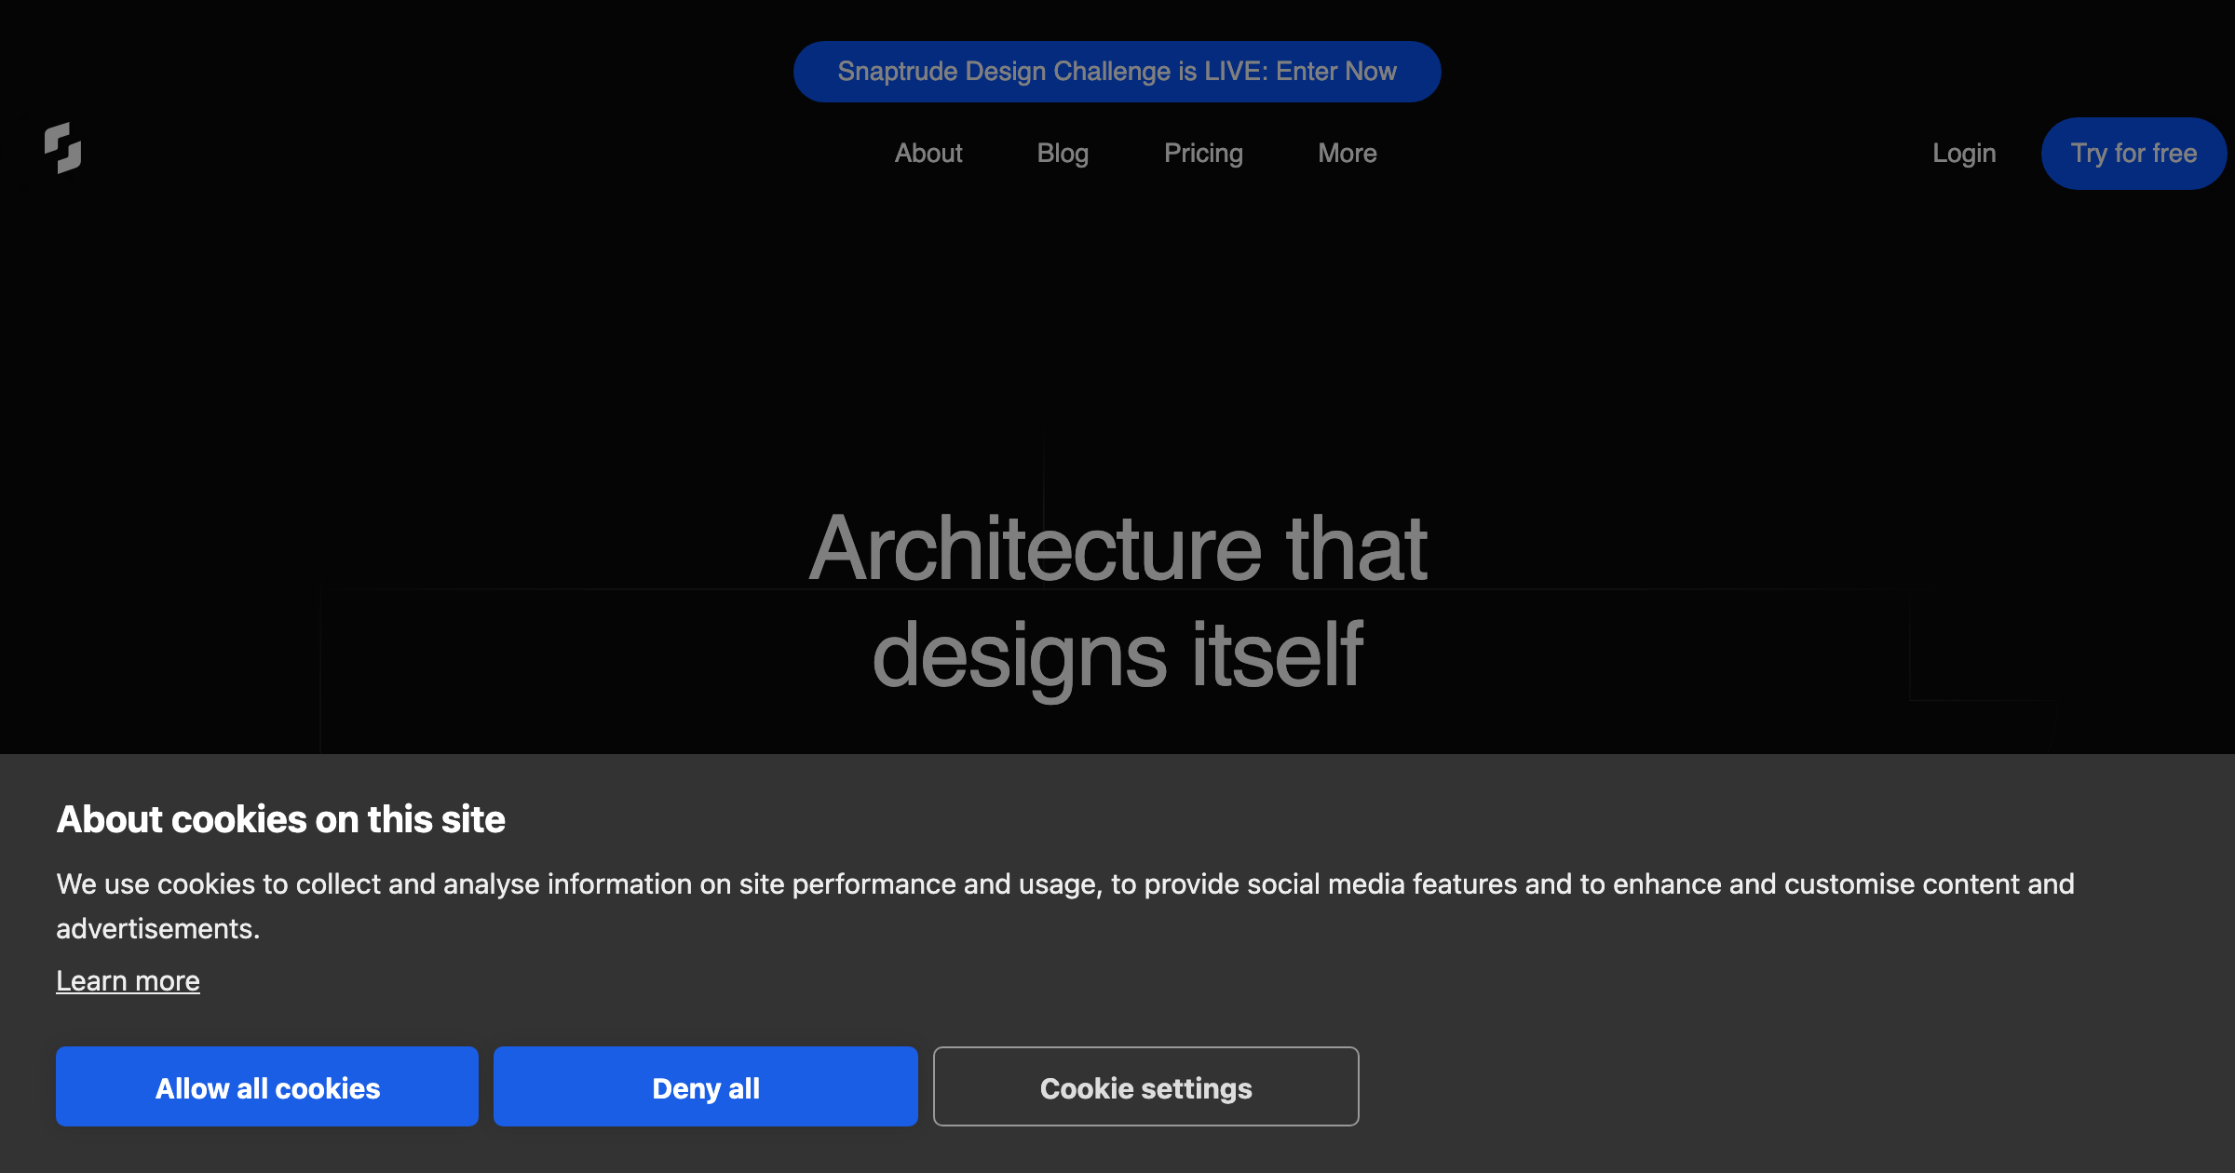Click the Try for free button
Screen dimensions: 2235x1173
tap(2133, 154)
